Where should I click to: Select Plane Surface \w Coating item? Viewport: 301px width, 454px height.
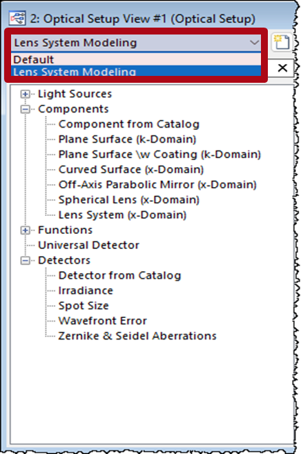coord(159,155)
